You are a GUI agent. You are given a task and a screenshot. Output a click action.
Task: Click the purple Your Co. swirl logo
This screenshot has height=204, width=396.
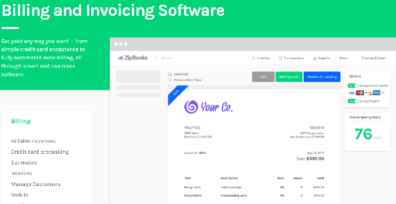point(191,106)
